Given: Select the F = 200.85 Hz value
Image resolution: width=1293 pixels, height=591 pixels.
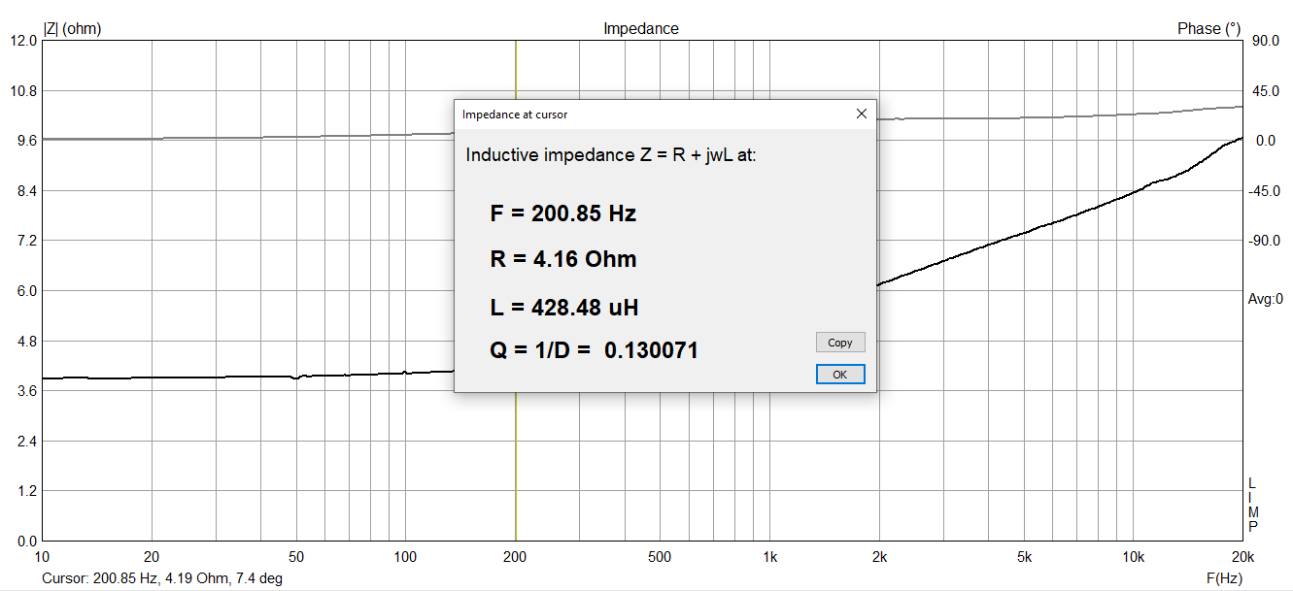Looking at the screenshot, I should pos(563,213).
